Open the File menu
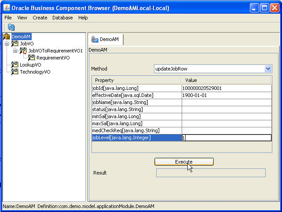 pyautogui.click(x=8, y=18)
